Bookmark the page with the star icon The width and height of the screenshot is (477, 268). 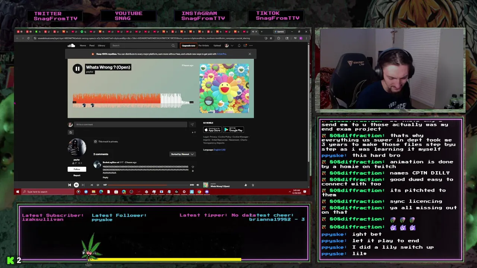(x=271, y=38)
